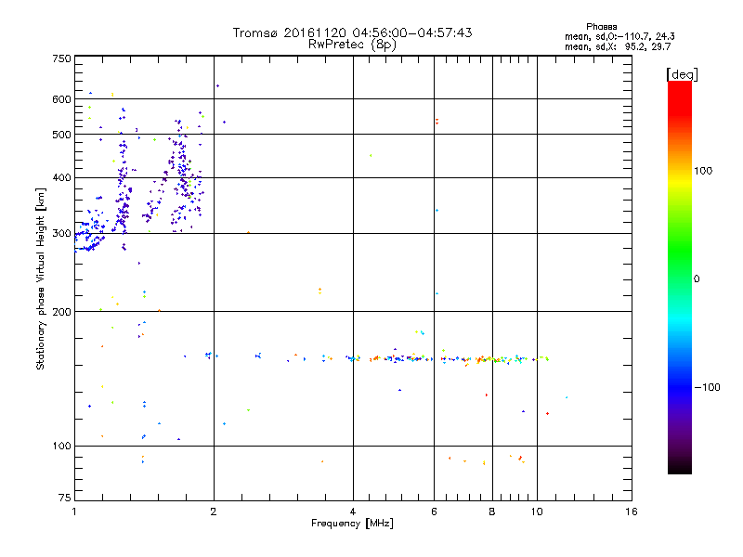Click the colorbar tick label '-100'
Screen dimensions: 743x557
click(707, 387)
